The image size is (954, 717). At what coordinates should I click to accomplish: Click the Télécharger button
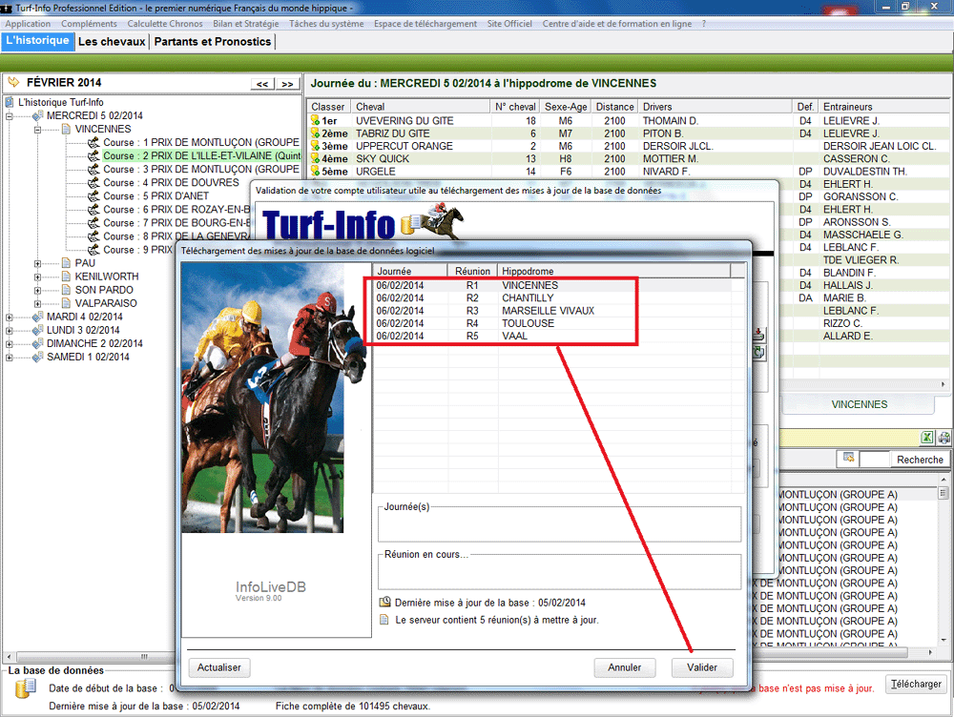pyautogui.click(x=916, y=685)
